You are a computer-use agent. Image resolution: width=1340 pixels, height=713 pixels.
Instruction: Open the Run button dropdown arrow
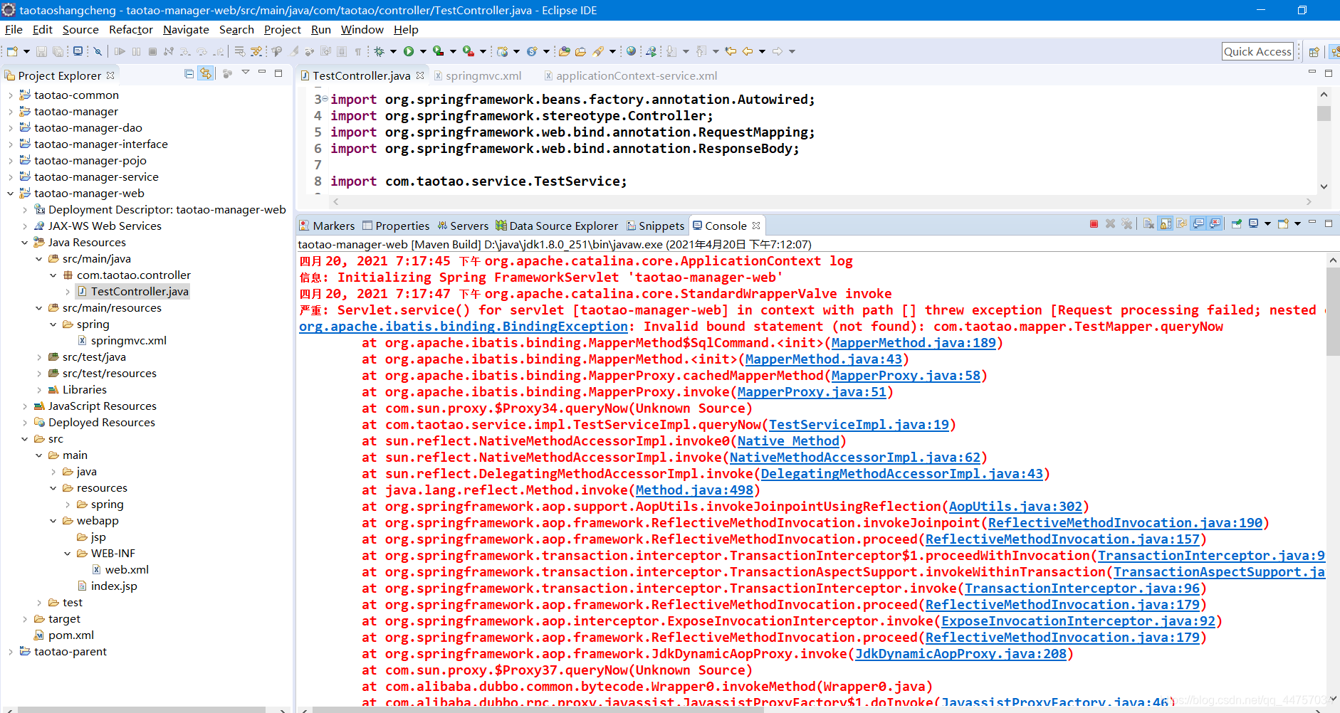click(423, 51)
